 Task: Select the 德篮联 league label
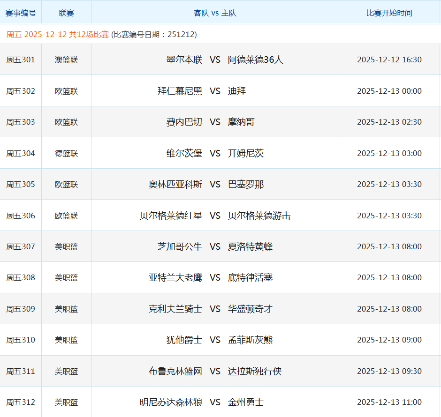click(66, 153)
